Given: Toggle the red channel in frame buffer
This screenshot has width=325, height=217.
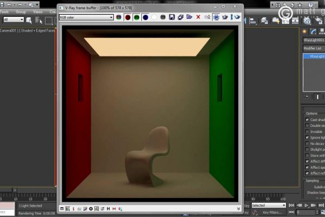Looking at the screenshot, I should (x=128, y=17).
